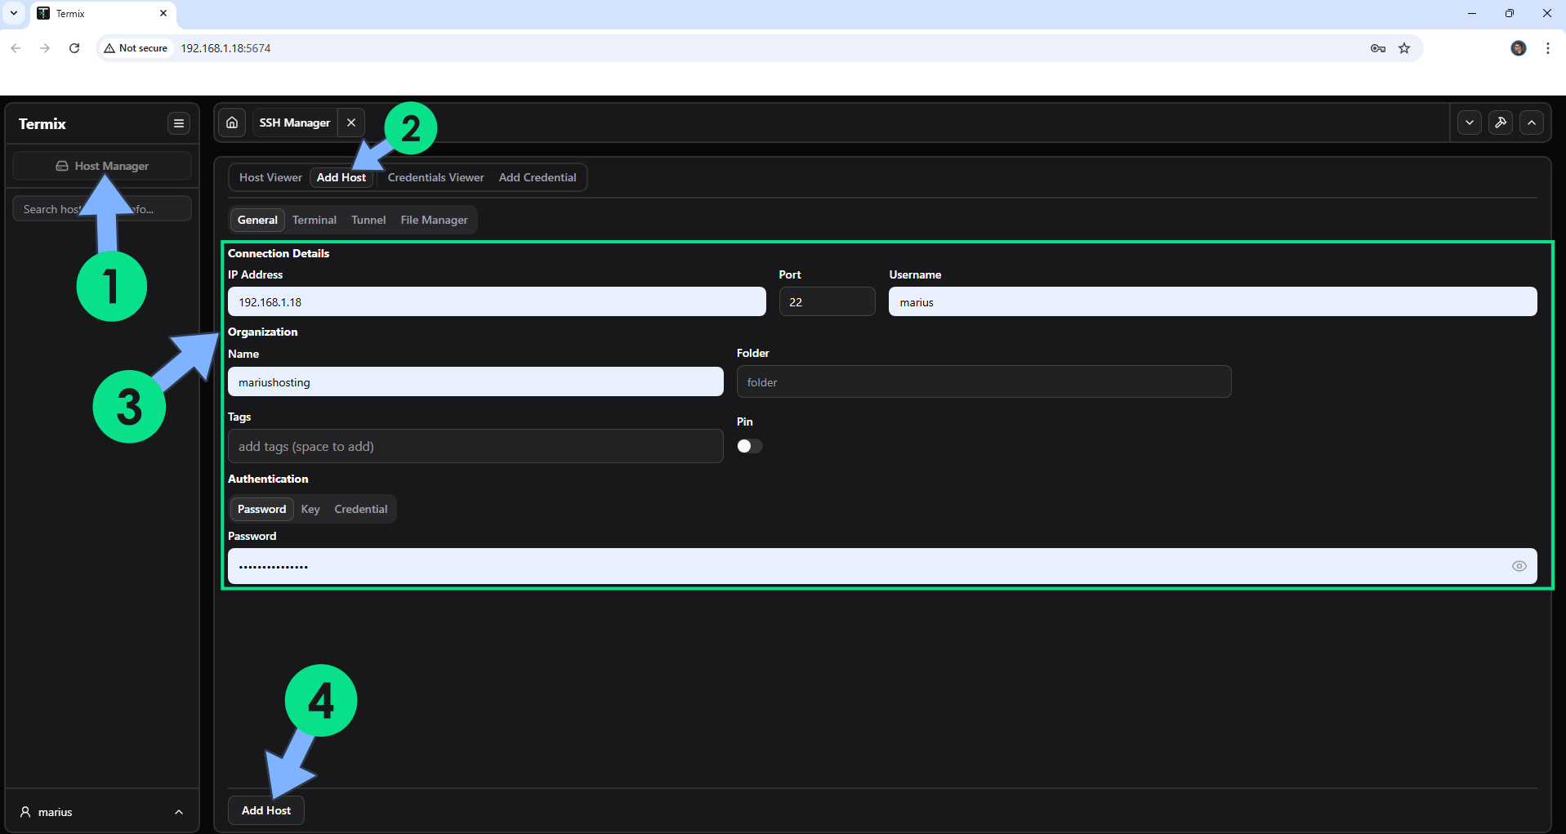Open Host Manager in sidebar
The height and width of the screenshot is (834, 1566).
(x=102, y=166)
